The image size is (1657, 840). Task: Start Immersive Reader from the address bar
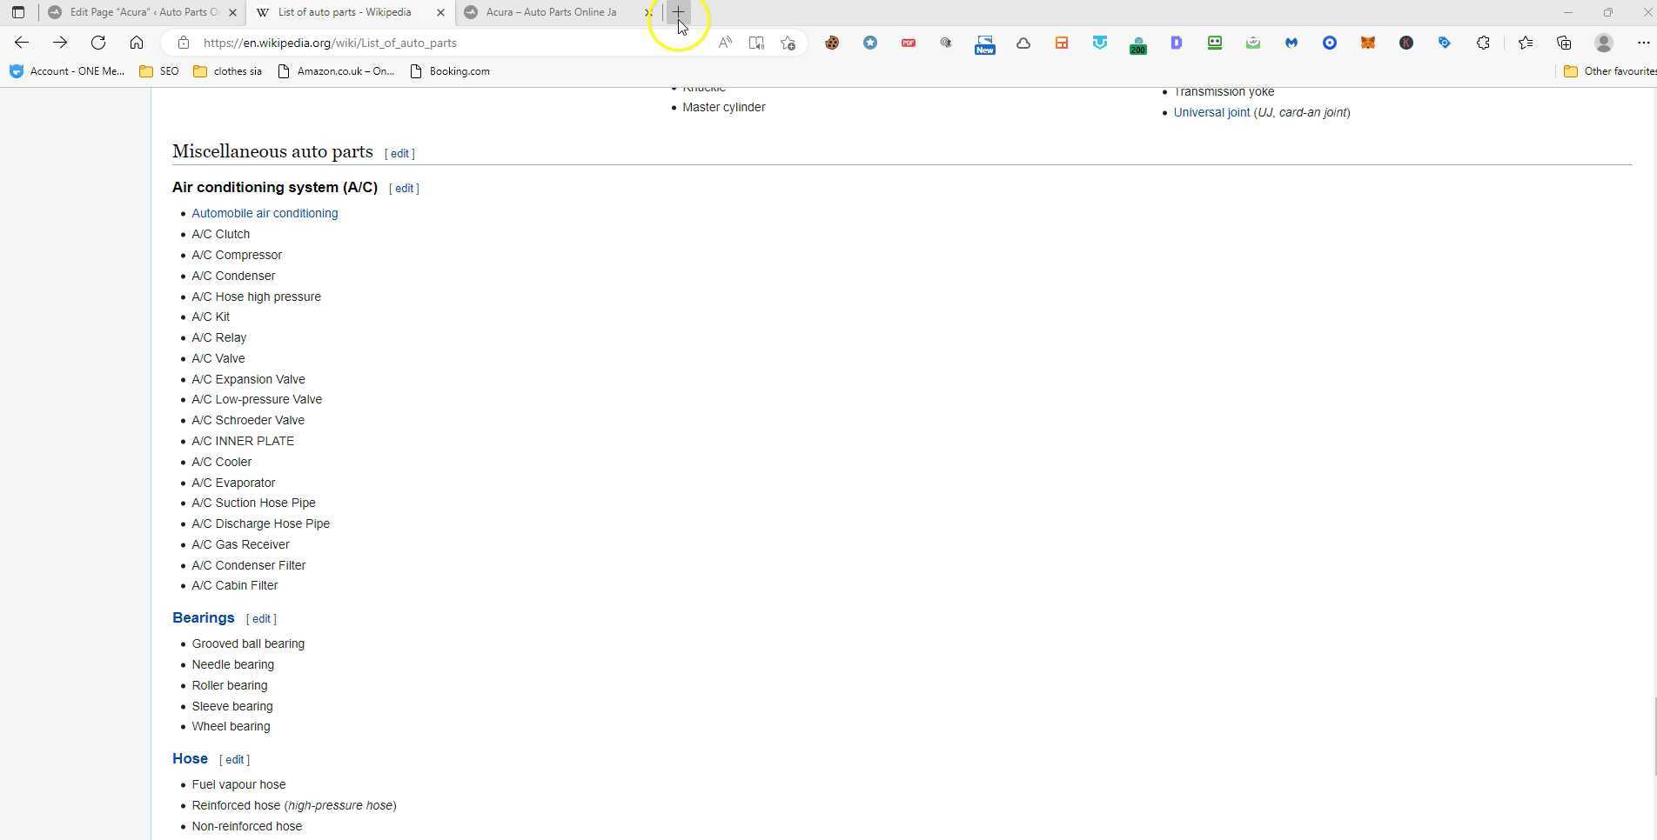(755, 43)
